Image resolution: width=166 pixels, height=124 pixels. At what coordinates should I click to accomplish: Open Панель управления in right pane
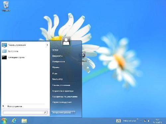coord(61,85)
